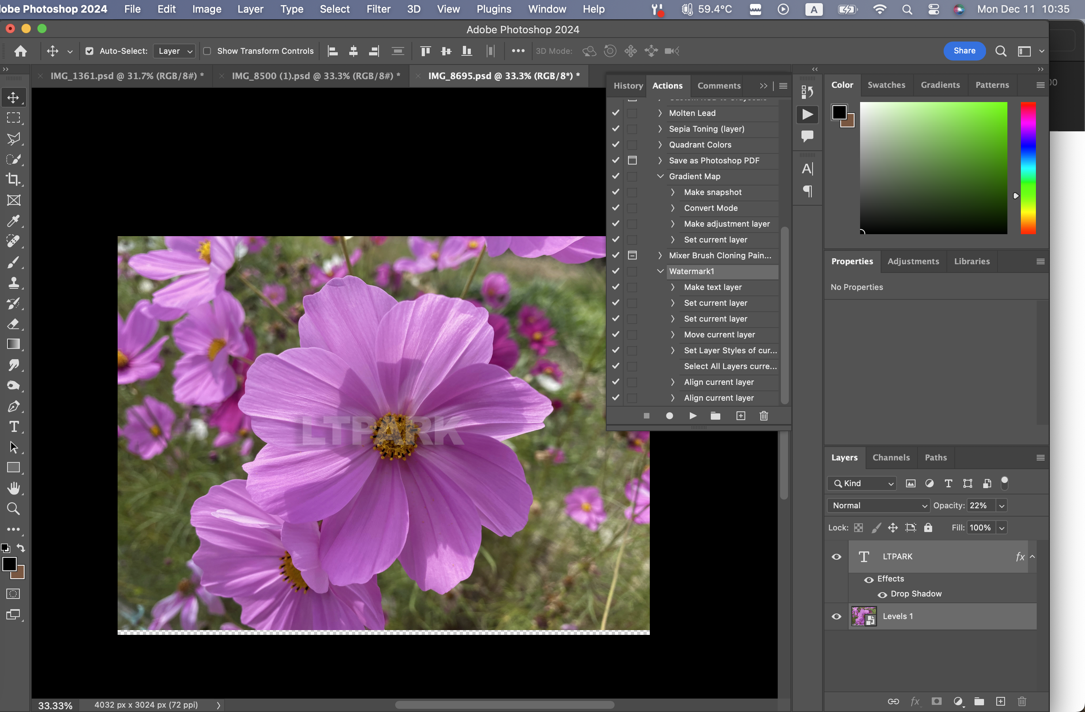Click the Lock all layer icon
This screenshot has width=1085, height=712.
coord(928,528)
